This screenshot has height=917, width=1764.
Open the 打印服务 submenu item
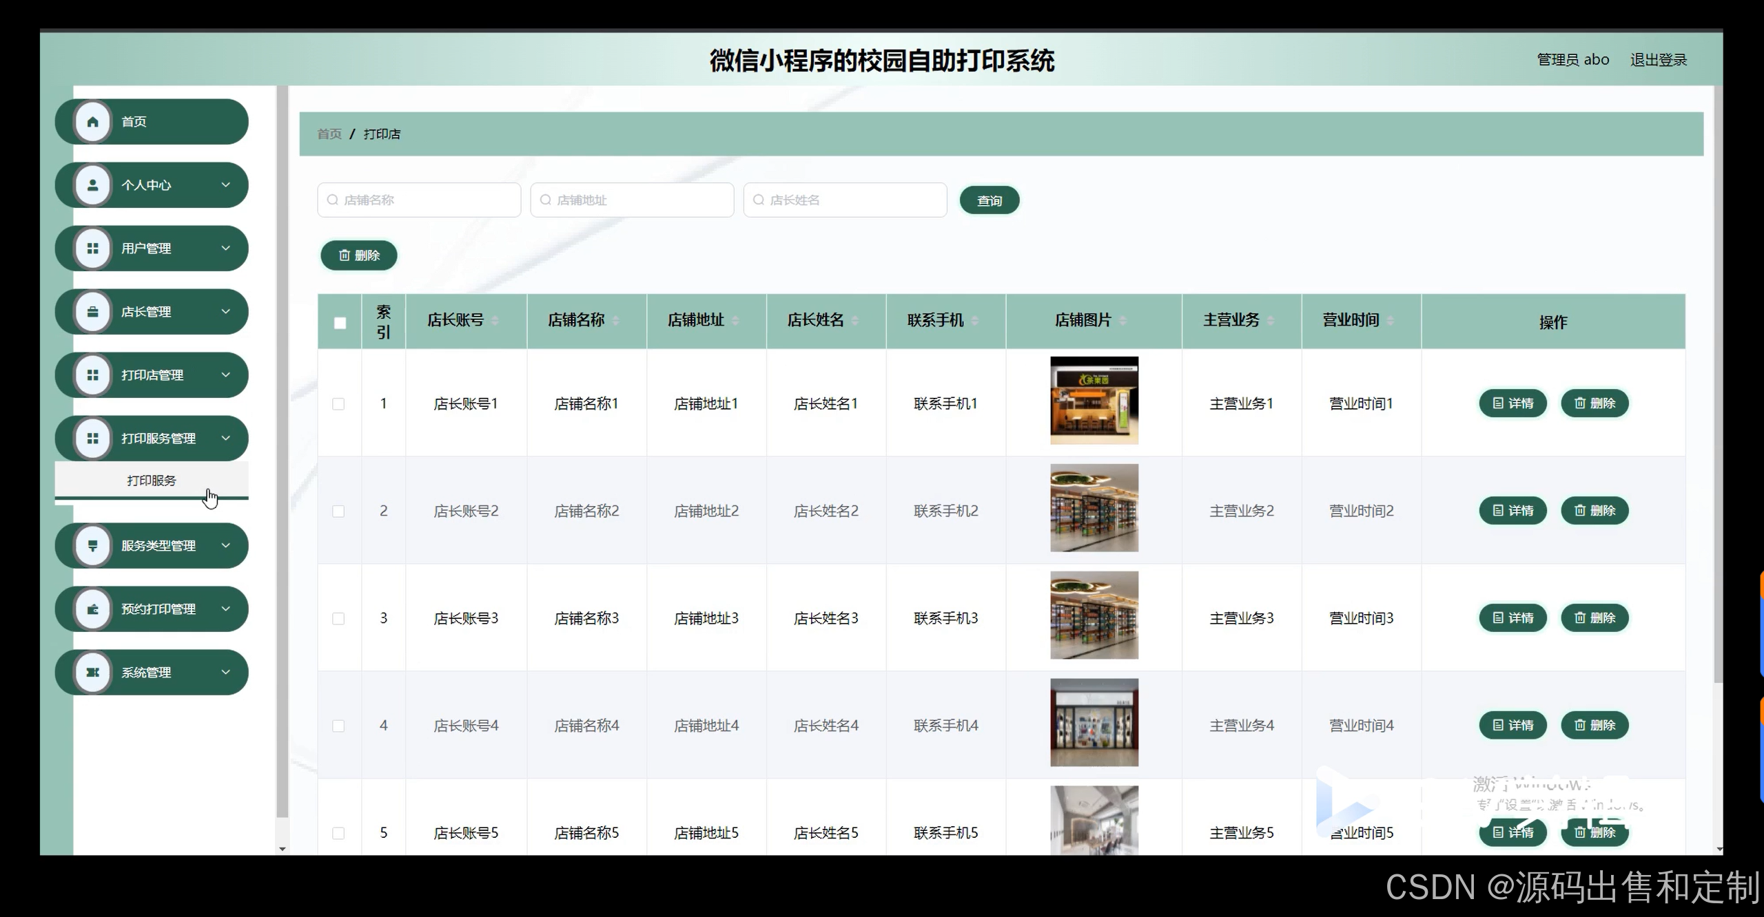coord(152,481)
